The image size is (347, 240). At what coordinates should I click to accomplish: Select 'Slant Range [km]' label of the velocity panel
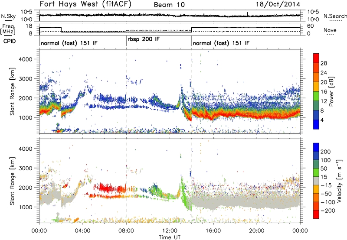(12, 181)
